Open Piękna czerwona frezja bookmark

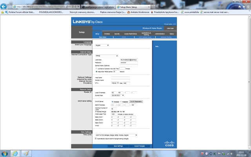113,12
